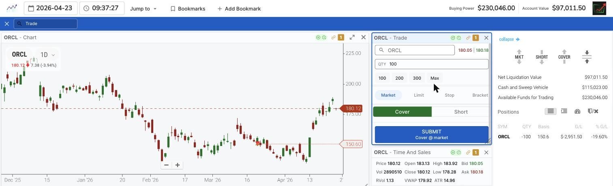The height and width of the screenshot is (186, 613).
Task: Click the MKT quick-order icon
Action: (x=519, y=57)
